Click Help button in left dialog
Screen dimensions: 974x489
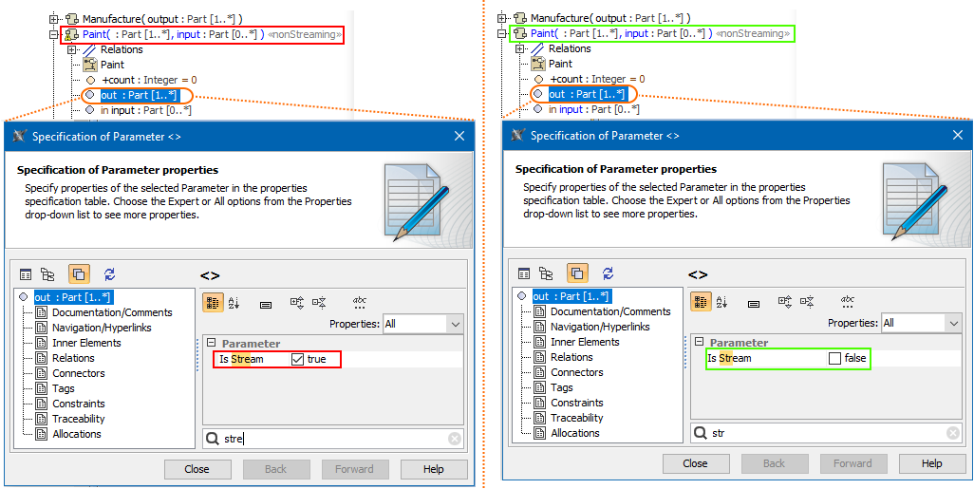(x=434, y=469)
